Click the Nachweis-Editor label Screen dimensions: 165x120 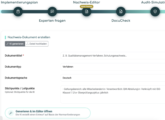[86, 2]
